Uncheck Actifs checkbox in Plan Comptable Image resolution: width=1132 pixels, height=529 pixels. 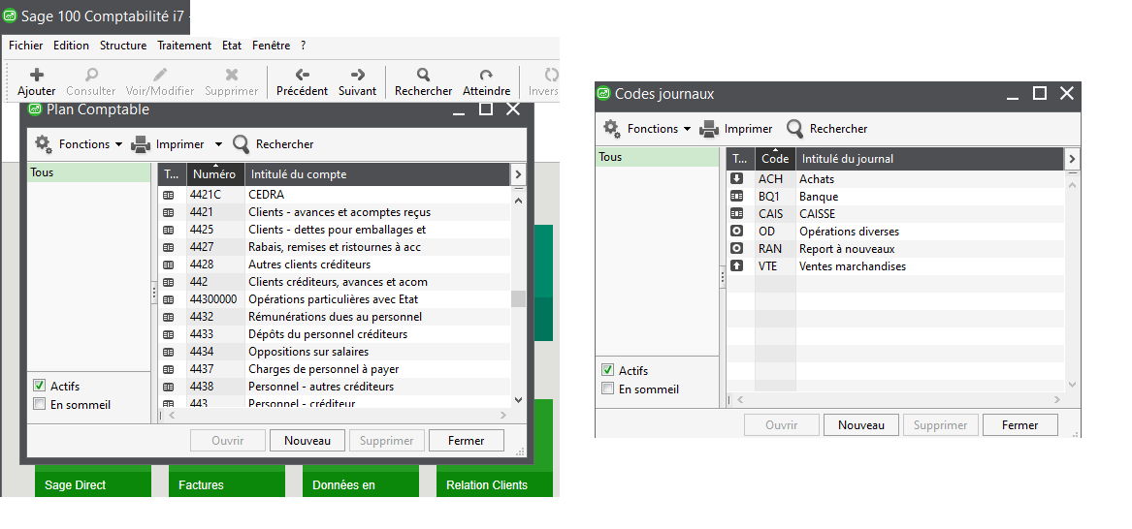pyautogui.click(x=40, y=386)
